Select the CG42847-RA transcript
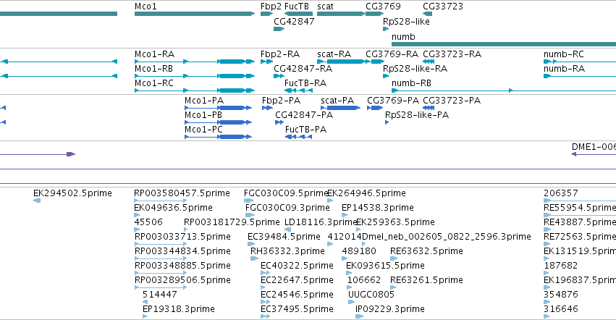Screen dimensions: 616x320 pos(303,68)
